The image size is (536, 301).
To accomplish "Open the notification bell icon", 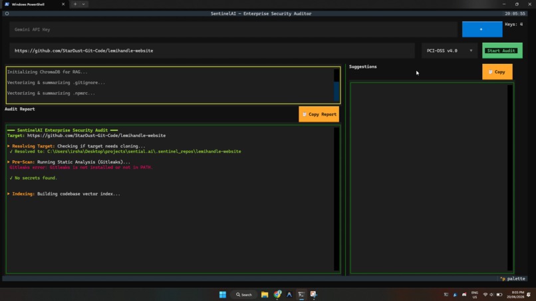I will [x=529, y=294].
